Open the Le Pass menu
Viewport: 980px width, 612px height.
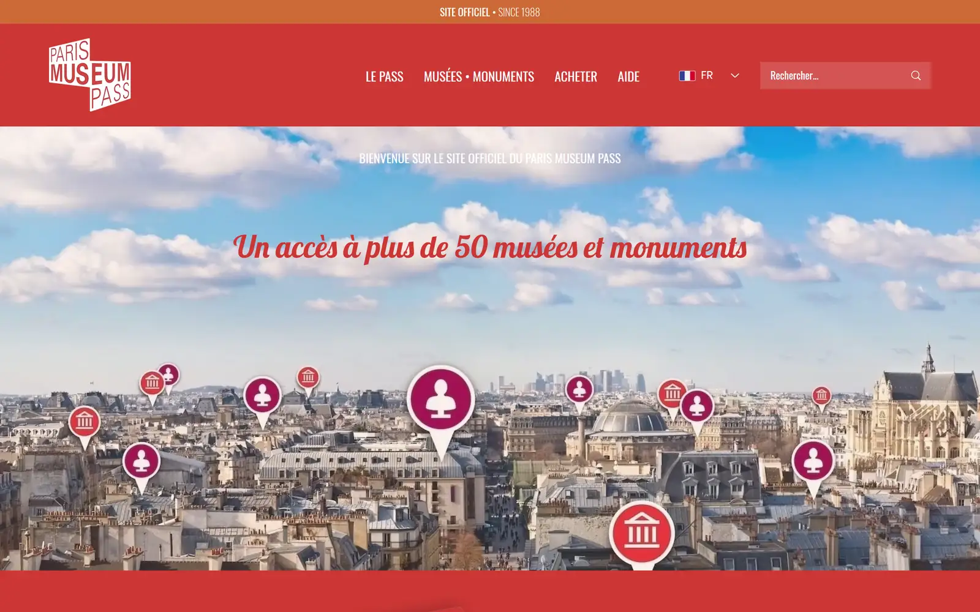pos(385,76)
